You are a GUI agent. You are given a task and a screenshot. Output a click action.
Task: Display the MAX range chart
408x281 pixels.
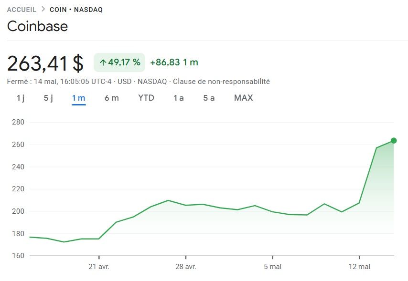(x=243, y=98)
